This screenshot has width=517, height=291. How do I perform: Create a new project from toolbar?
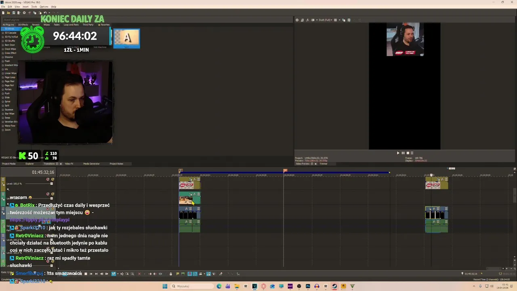click(3, 13)
